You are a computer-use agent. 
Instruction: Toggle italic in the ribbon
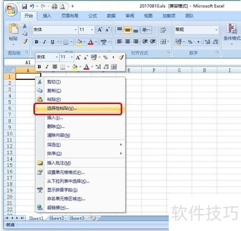45,42
